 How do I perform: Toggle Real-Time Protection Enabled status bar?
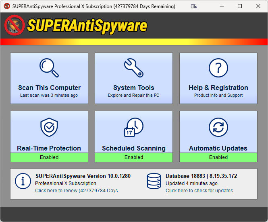click(x=49, y=157)
